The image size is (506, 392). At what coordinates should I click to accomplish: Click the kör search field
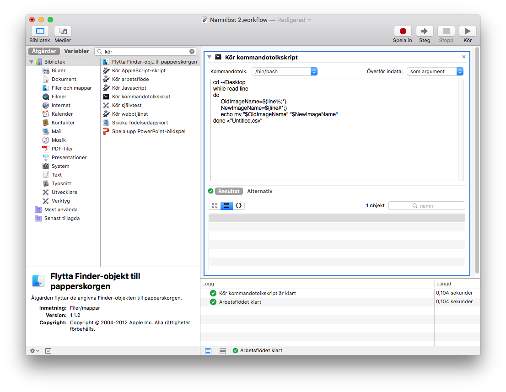[145, 51]
